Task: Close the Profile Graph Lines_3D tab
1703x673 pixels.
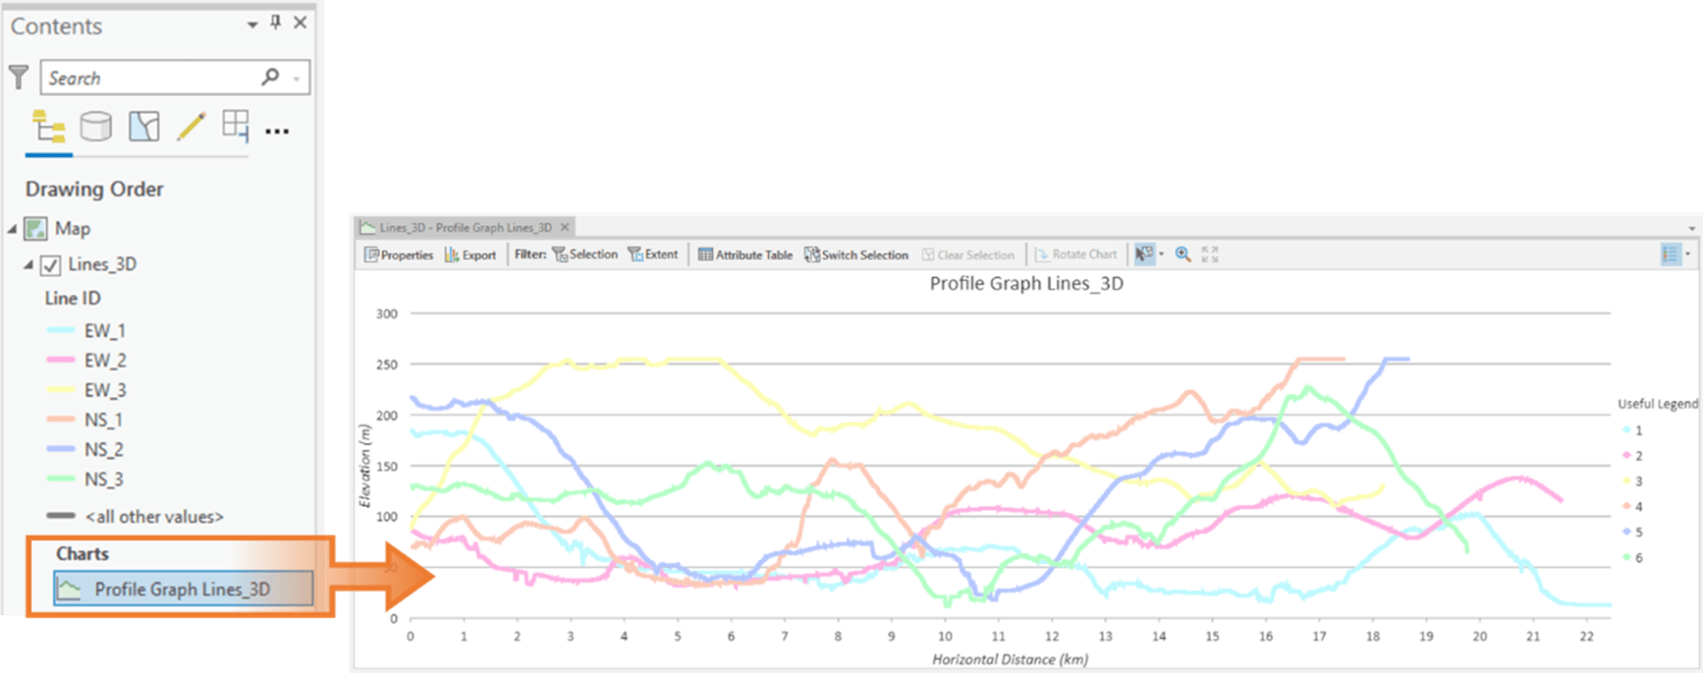Action: click(565, 227)
